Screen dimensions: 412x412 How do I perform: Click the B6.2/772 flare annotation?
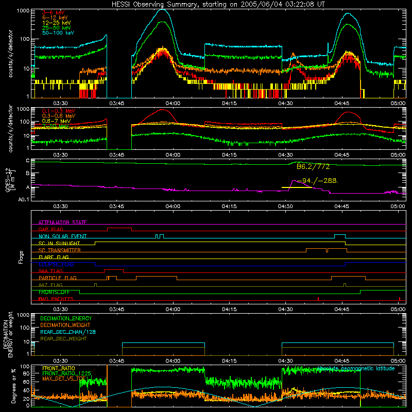click(x=313, y=166)
